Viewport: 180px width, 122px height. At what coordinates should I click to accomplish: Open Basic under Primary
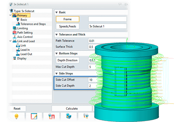(24, 20)
